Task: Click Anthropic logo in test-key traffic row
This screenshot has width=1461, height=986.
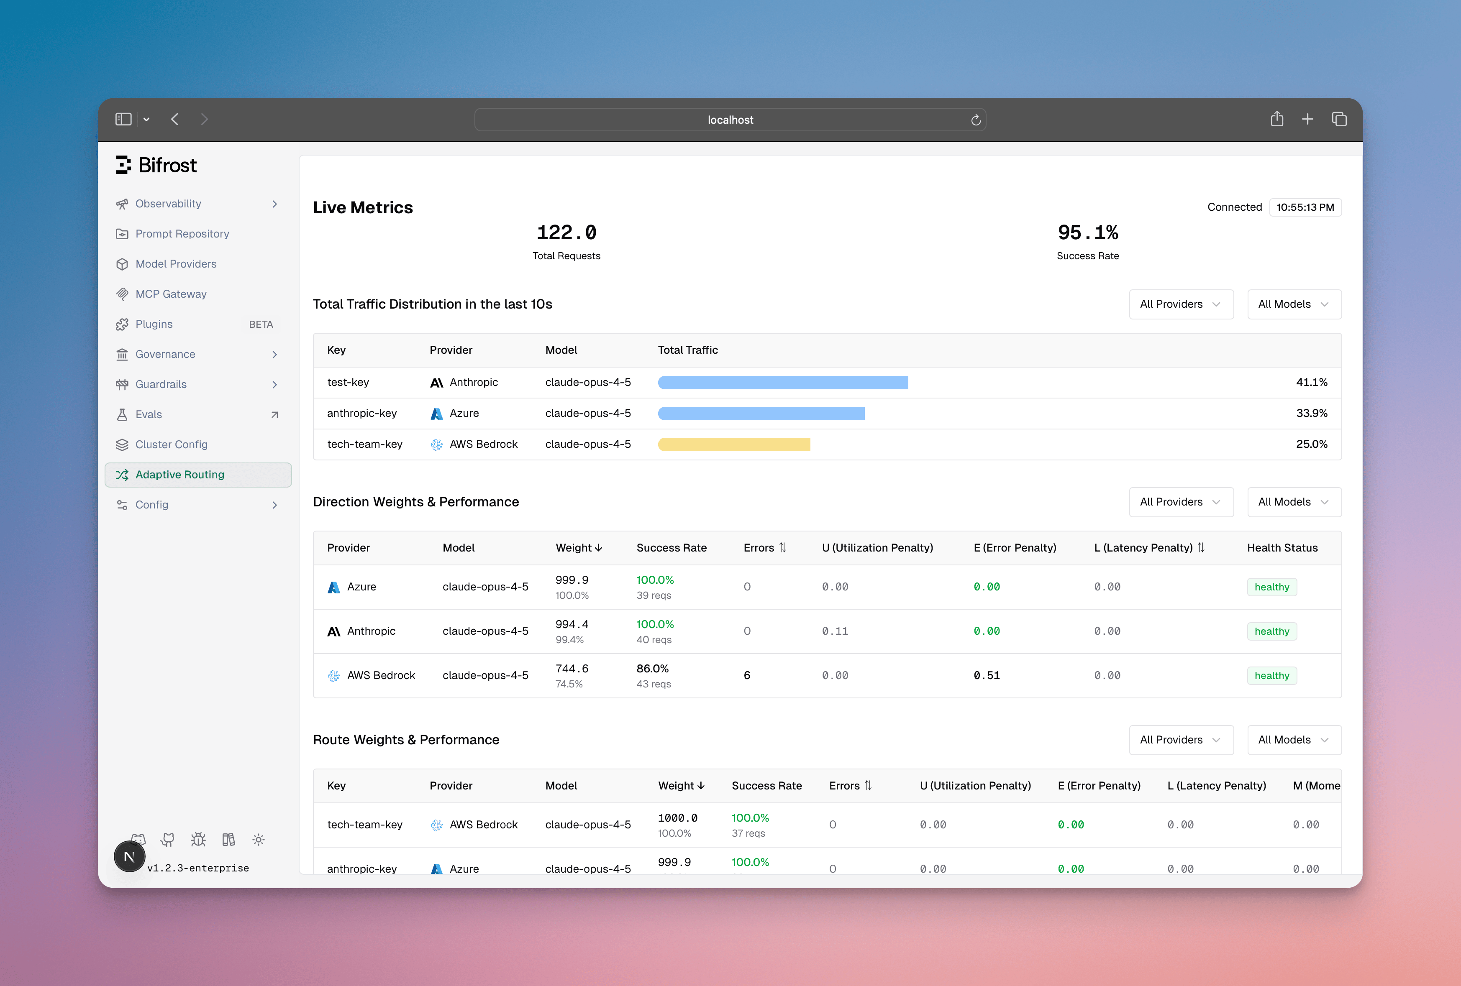Action: [x=437, y=383]
